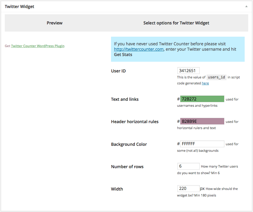Click 'usernames and hyperlinks' description text
The image size is (253, 212).
point(197,106)
